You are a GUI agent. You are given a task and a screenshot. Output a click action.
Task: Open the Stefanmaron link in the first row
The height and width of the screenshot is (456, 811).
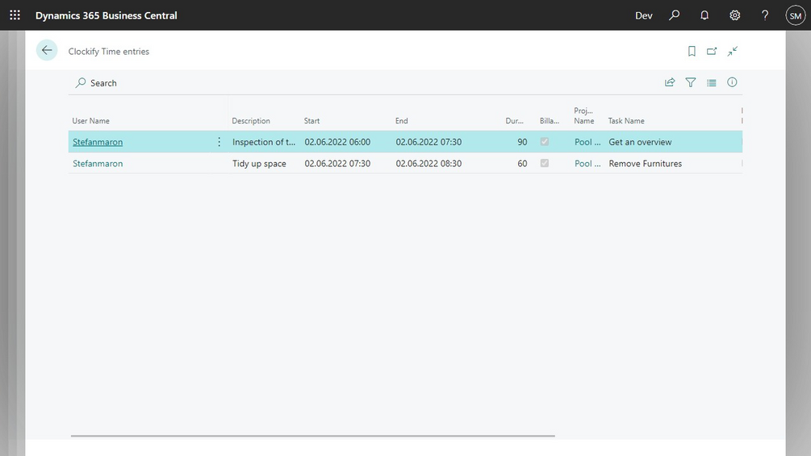tap(98, 142)
